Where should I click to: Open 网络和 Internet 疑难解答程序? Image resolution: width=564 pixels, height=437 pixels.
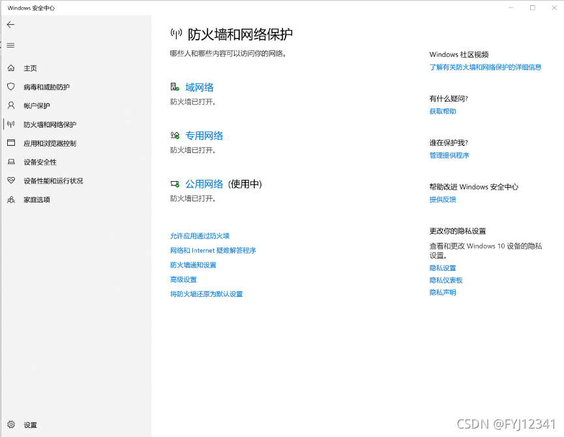213,251
